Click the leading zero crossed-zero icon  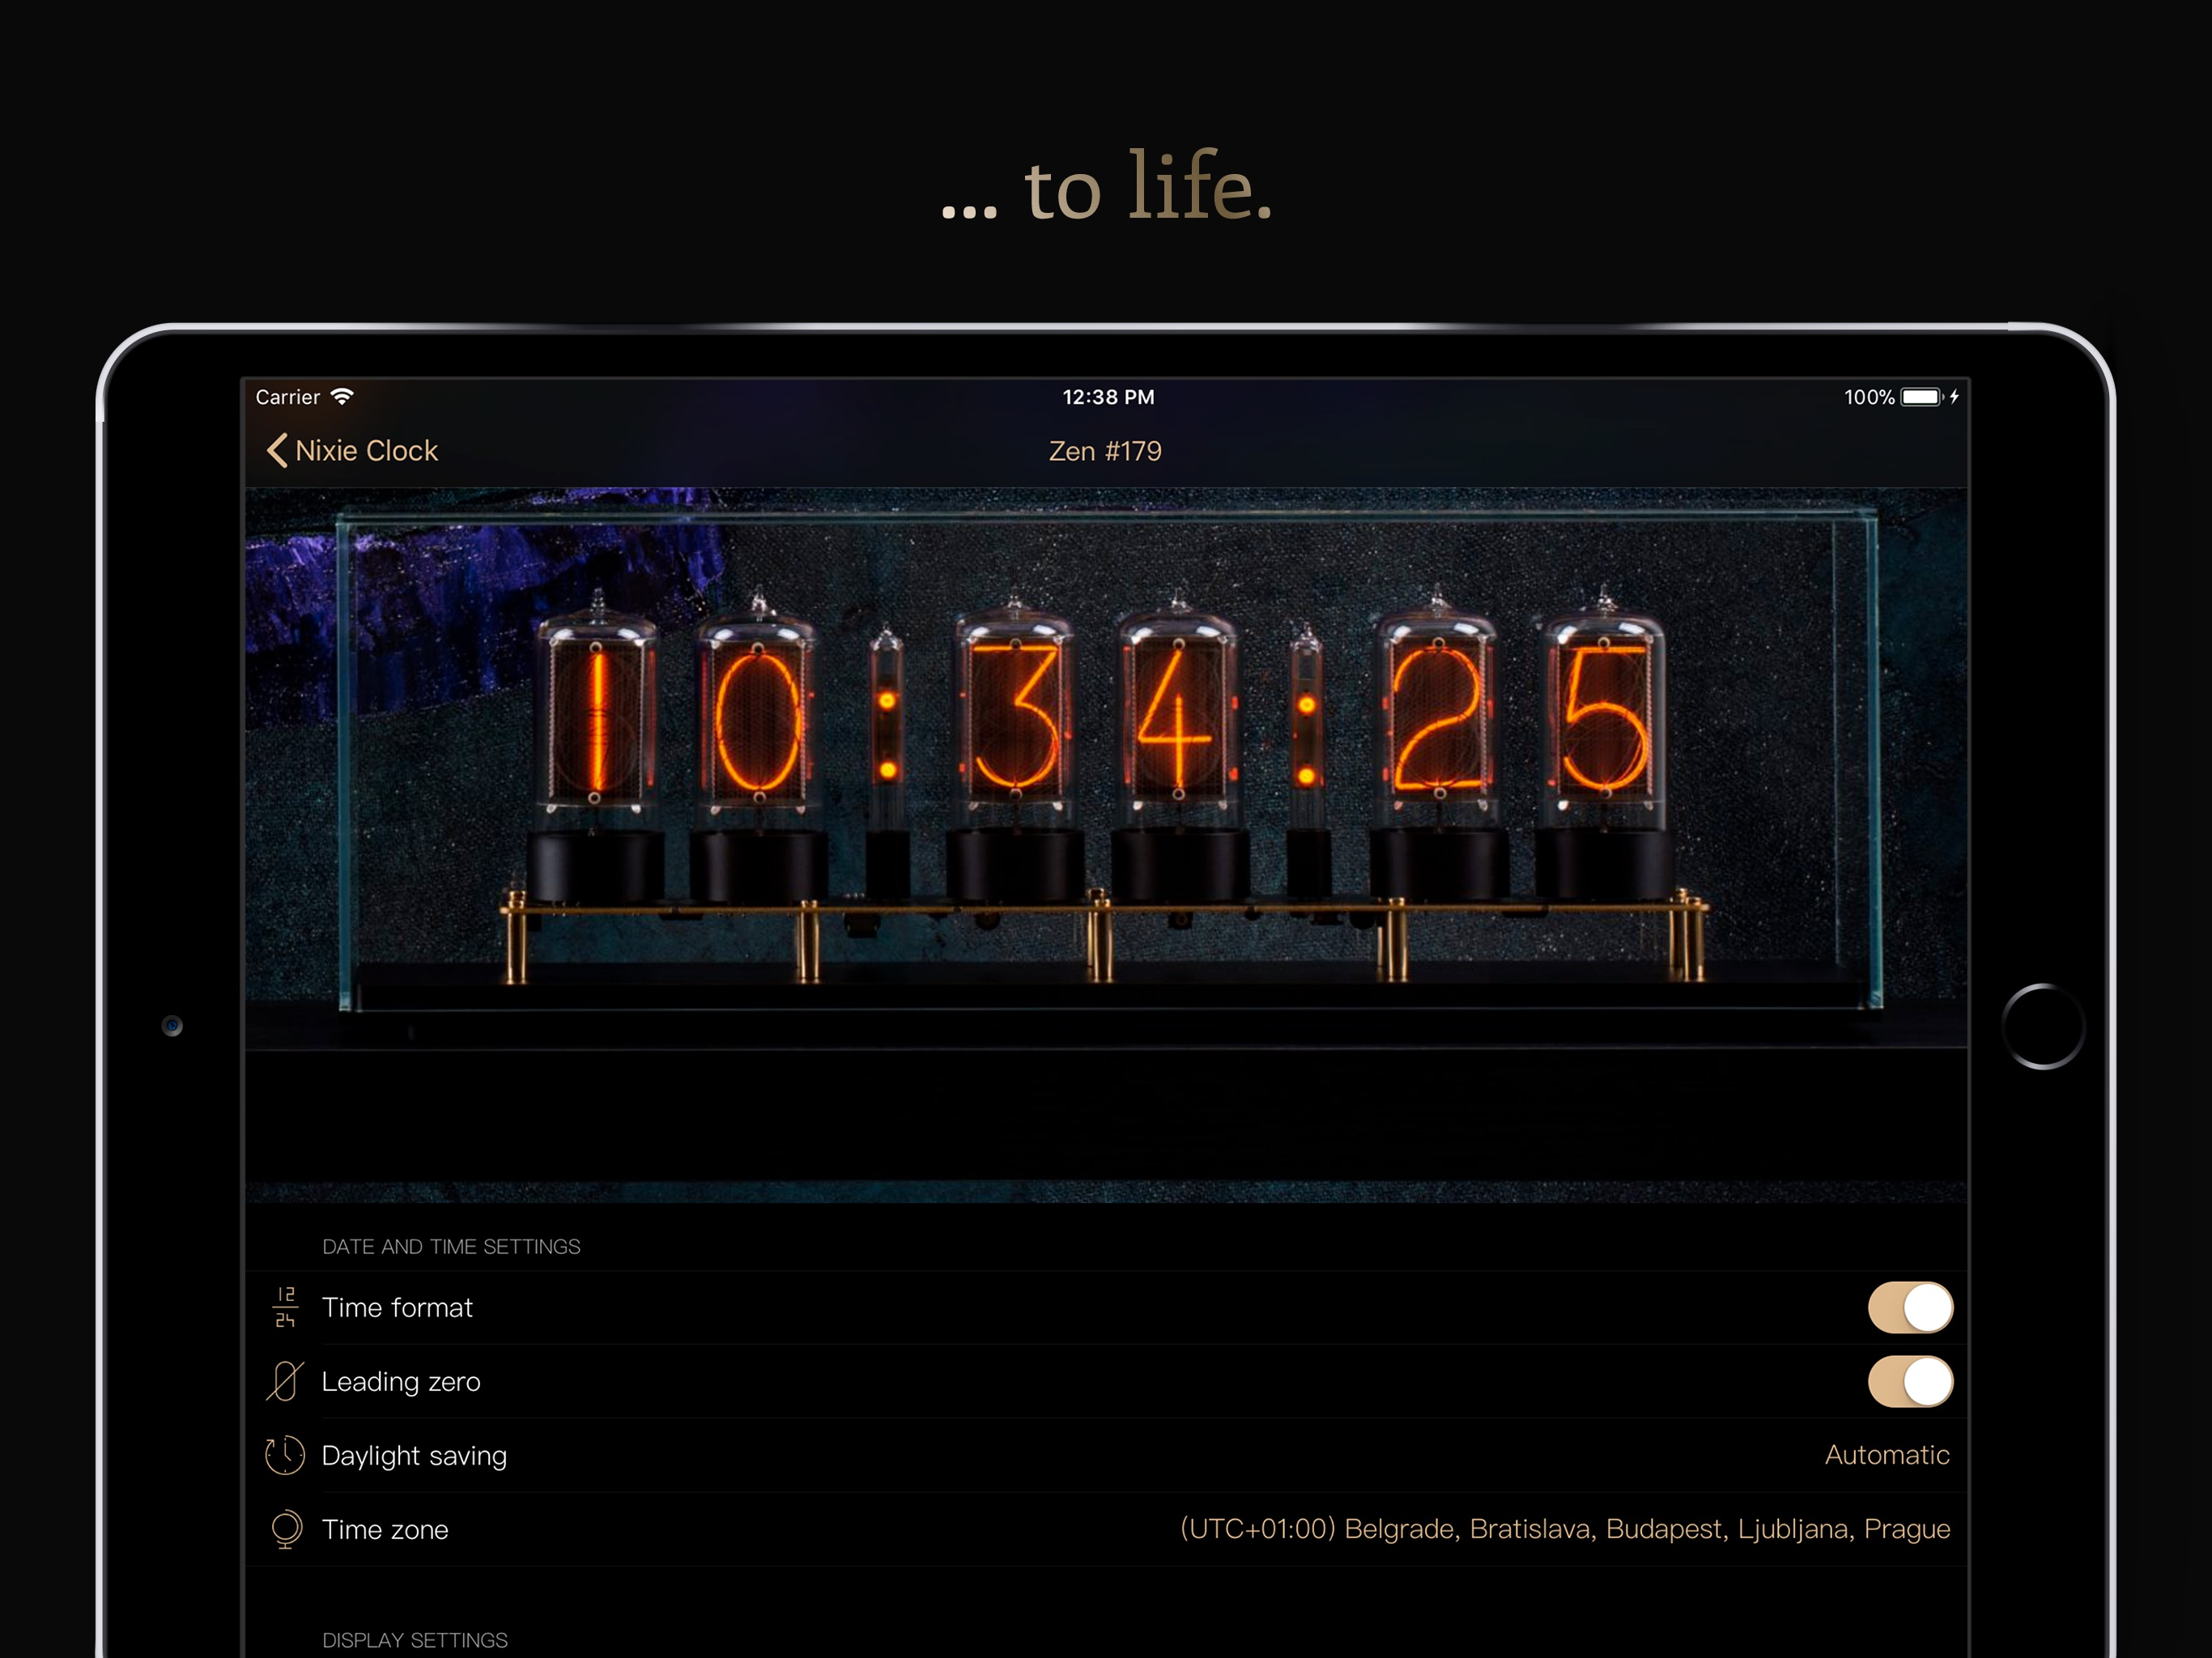pyautogui.click(x=284, y=1381)
